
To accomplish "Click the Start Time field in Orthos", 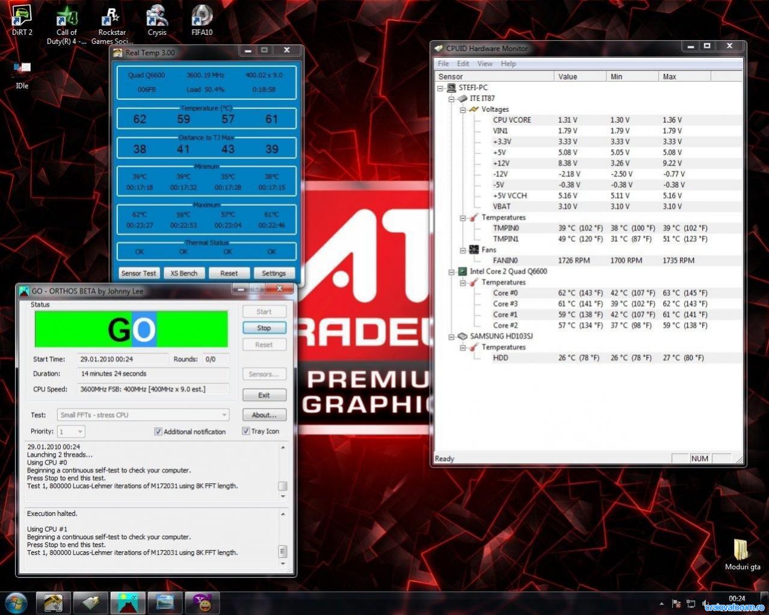I will click(x=122, y=359).
